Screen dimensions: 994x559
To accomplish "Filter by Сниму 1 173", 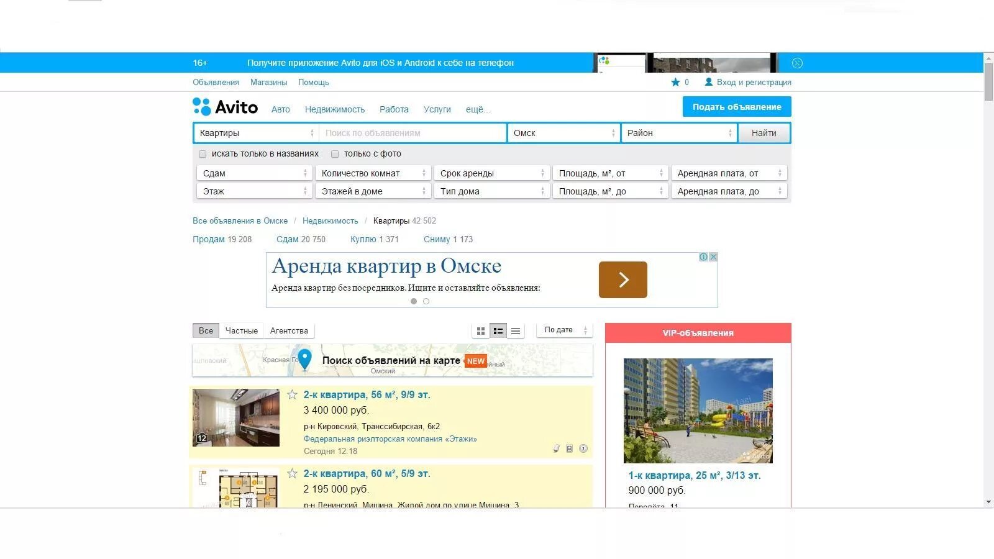I will click(x=448, y=239).
